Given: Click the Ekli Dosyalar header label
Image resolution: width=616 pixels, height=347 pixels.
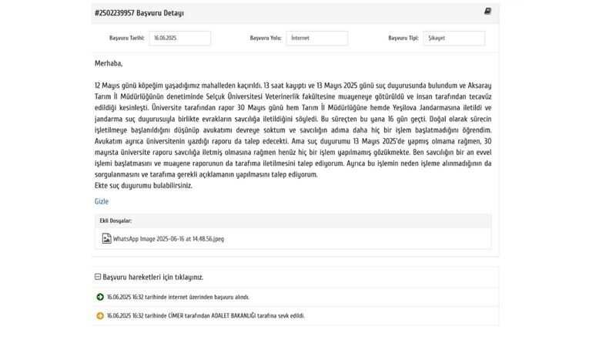Looking at the screenshot, I should click(115, 221).
